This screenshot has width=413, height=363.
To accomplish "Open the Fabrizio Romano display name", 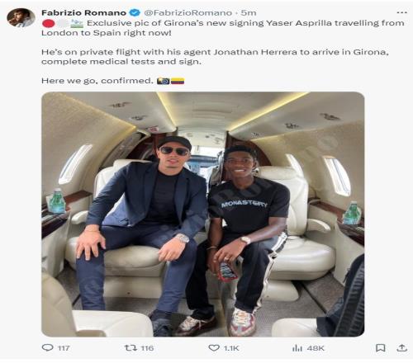I will click(x=83, y=12).
